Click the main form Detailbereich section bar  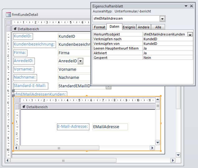[x=50, y=29]
